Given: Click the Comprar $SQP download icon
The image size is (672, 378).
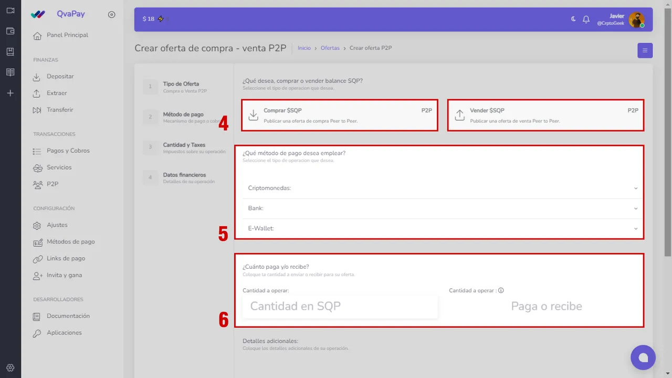Looking at the screenshot, I should point(253,115).
